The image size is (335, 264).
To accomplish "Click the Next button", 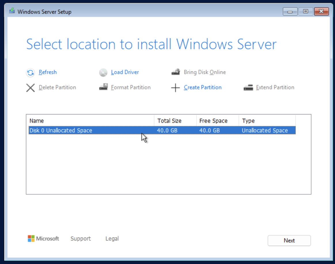I will [289, 240].
